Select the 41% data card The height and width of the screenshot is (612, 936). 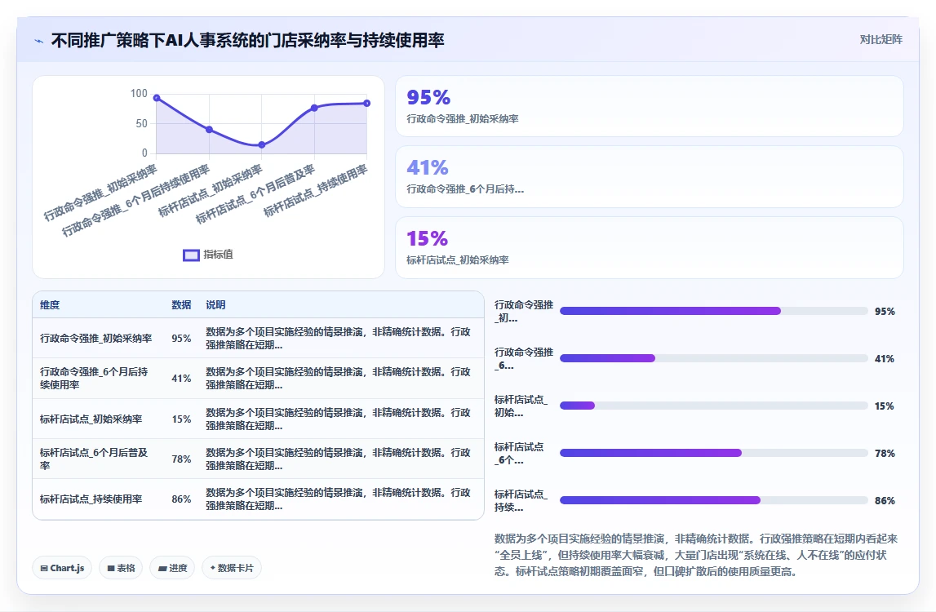pyautogui.click(x=650, y=177)
